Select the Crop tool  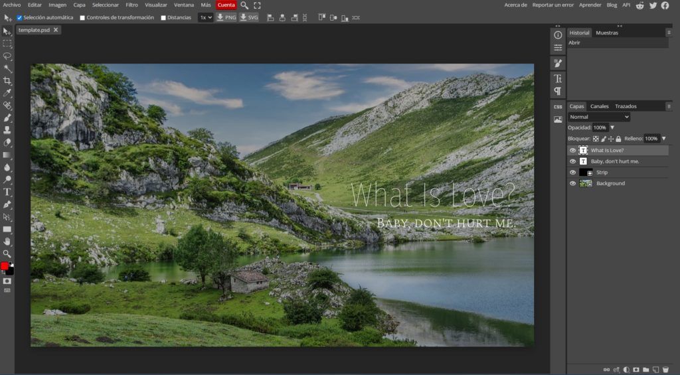(x=7, y=80)
